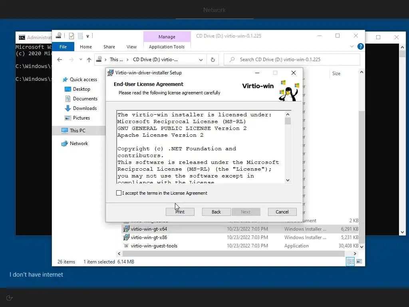This screenshot has width=409, height=307.
Task: Click CD Drive (D:) breadcrumb segment
Action: [x=155, y=60]
